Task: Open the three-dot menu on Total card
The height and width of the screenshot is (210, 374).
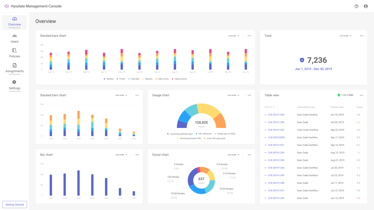Action: [x=361, y=36]
